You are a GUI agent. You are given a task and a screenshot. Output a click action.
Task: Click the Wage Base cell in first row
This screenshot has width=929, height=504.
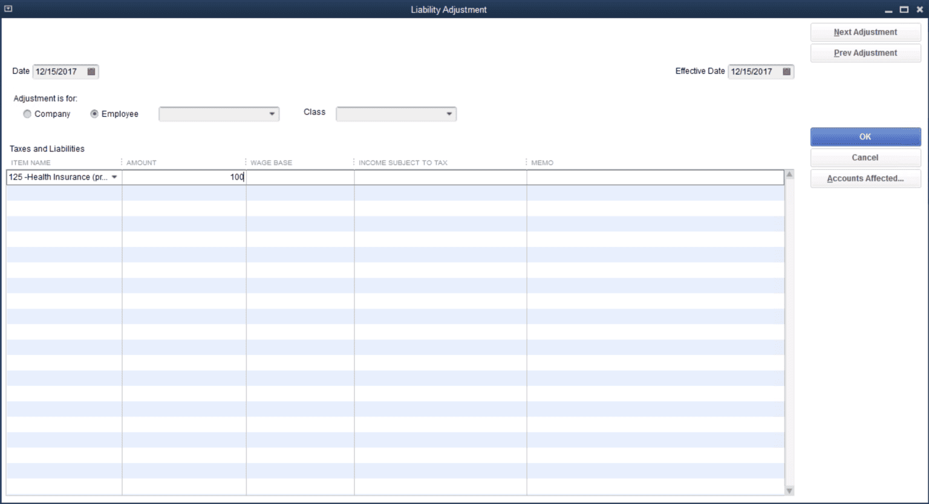coord(299,177)
